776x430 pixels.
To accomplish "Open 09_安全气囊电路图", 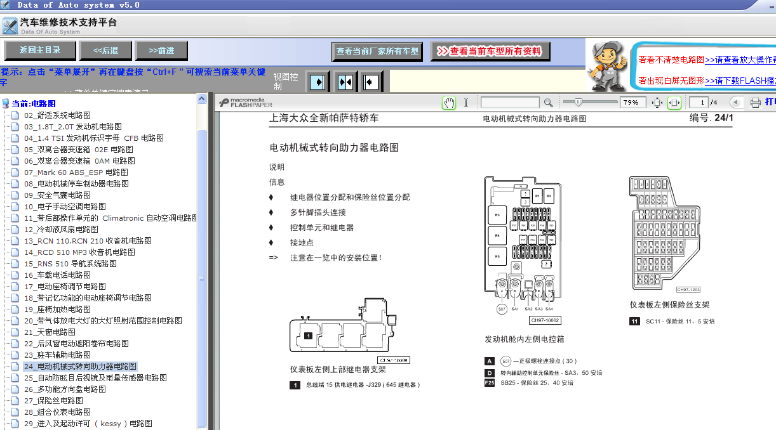I will (x=57, y=195).
